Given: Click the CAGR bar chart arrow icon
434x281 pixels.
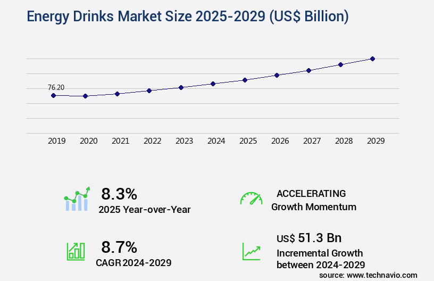Looking at the screenshot, I should pyautogui.click(x=76, y=251).
